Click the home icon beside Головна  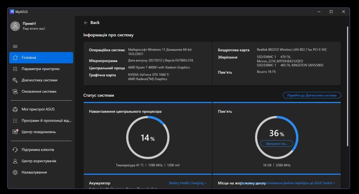pyautogui.click(x=15, y=58)
